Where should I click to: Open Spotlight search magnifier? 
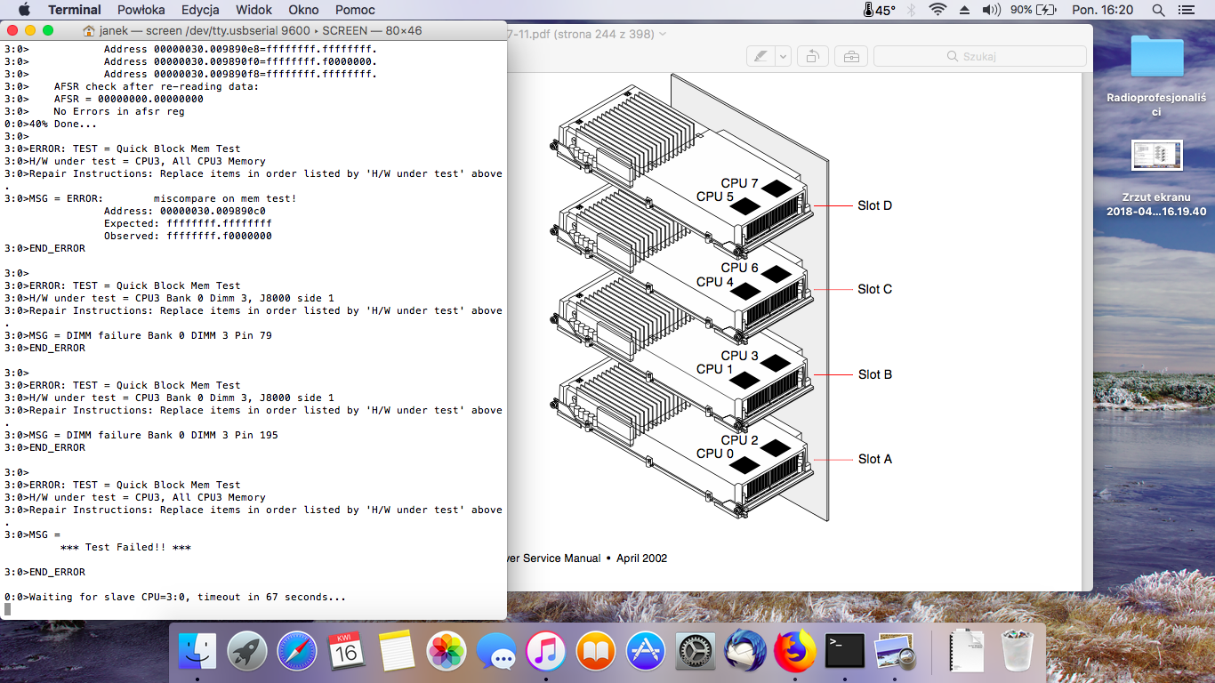pyautogui.click(x=1158, y=10)
